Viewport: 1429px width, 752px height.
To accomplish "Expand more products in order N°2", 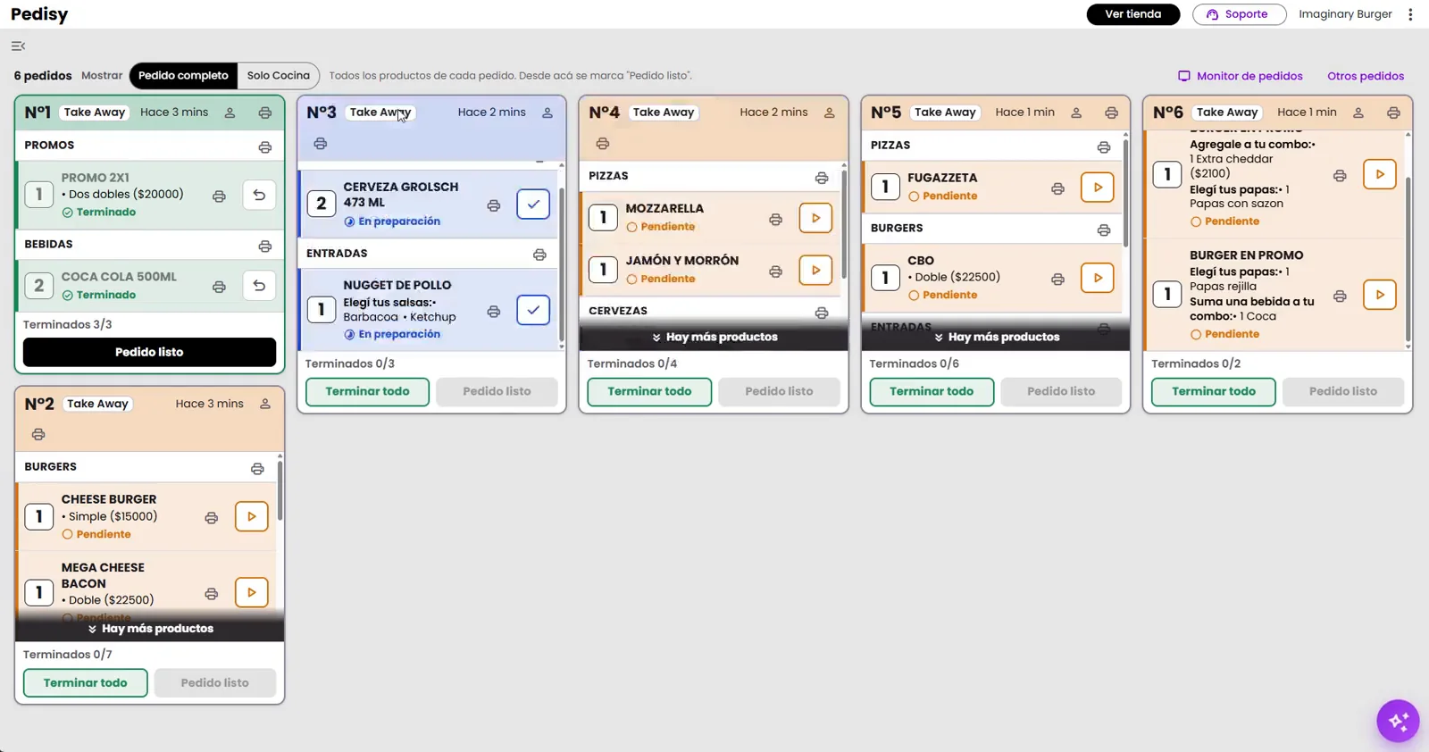I will [x=149, y=629].
